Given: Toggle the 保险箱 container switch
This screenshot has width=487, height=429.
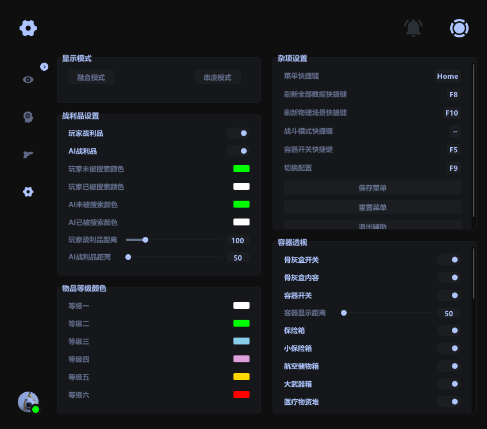Looking at the screenshot, I should [x=448, y=331].
